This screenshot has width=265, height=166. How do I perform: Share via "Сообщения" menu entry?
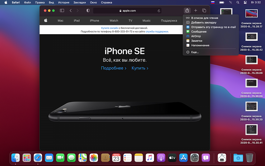[x=211, y=32]
